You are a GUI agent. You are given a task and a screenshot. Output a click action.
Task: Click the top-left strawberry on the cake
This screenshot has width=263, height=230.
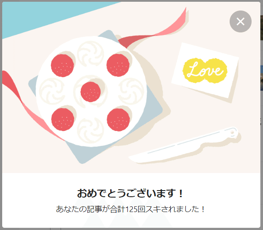(62, 66)
